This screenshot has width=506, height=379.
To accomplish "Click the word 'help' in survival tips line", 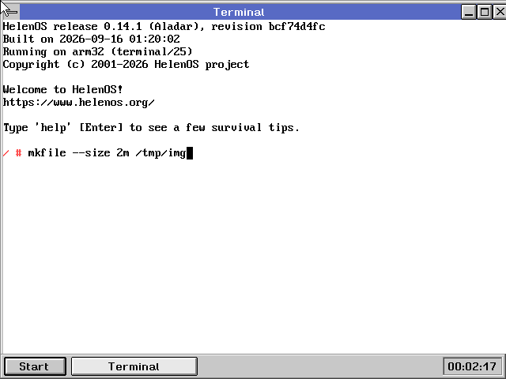I will [x=54, y=128].
